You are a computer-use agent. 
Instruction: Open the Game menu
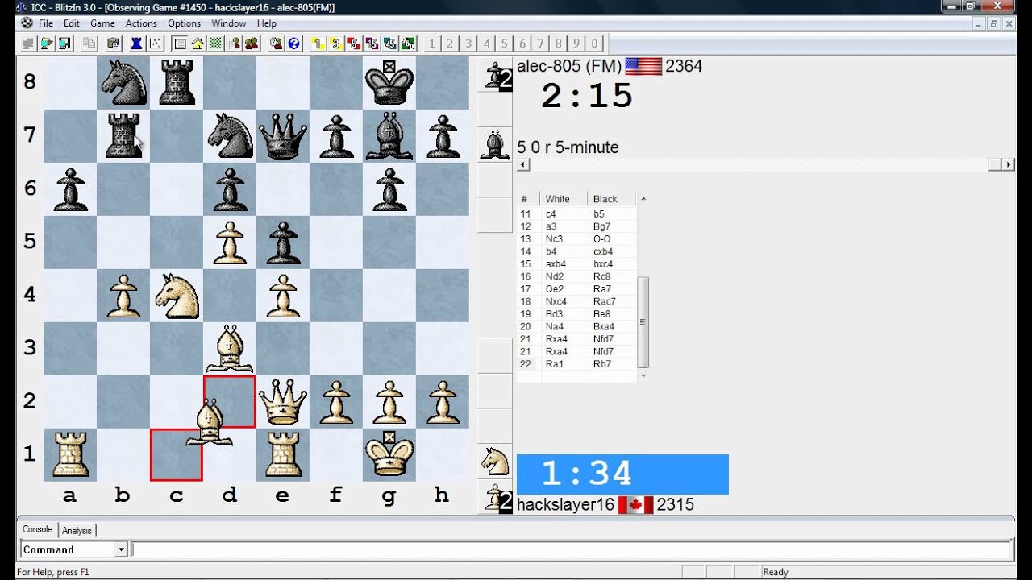tap(102, 23)
